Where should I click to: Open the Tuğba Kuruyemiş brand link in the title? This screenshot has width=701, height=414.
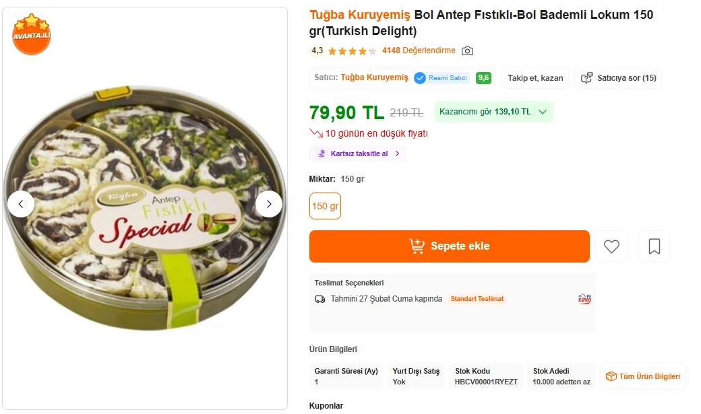(359, 15)
